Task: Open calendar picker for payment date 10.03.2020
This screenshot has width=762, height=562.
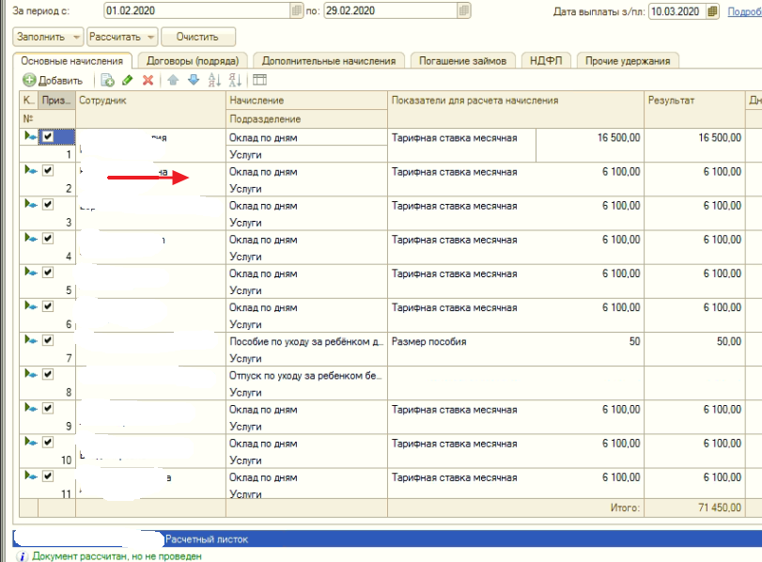Action: click(x=713, y=11)
